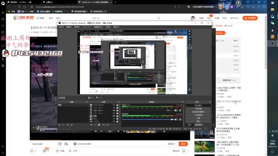The width and height of the screenshot is (278, 156).
Task: Click Stop Streaming in OBS controls
Action: click(198, 105)
